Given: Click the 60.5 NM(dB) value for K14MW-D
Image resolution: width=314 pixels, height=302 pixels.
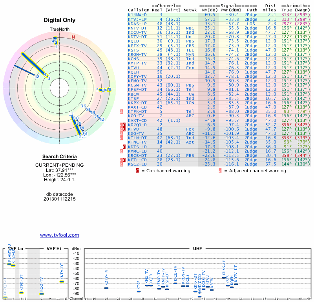Looking at the screenshot, I should click(x=210, y=15).
